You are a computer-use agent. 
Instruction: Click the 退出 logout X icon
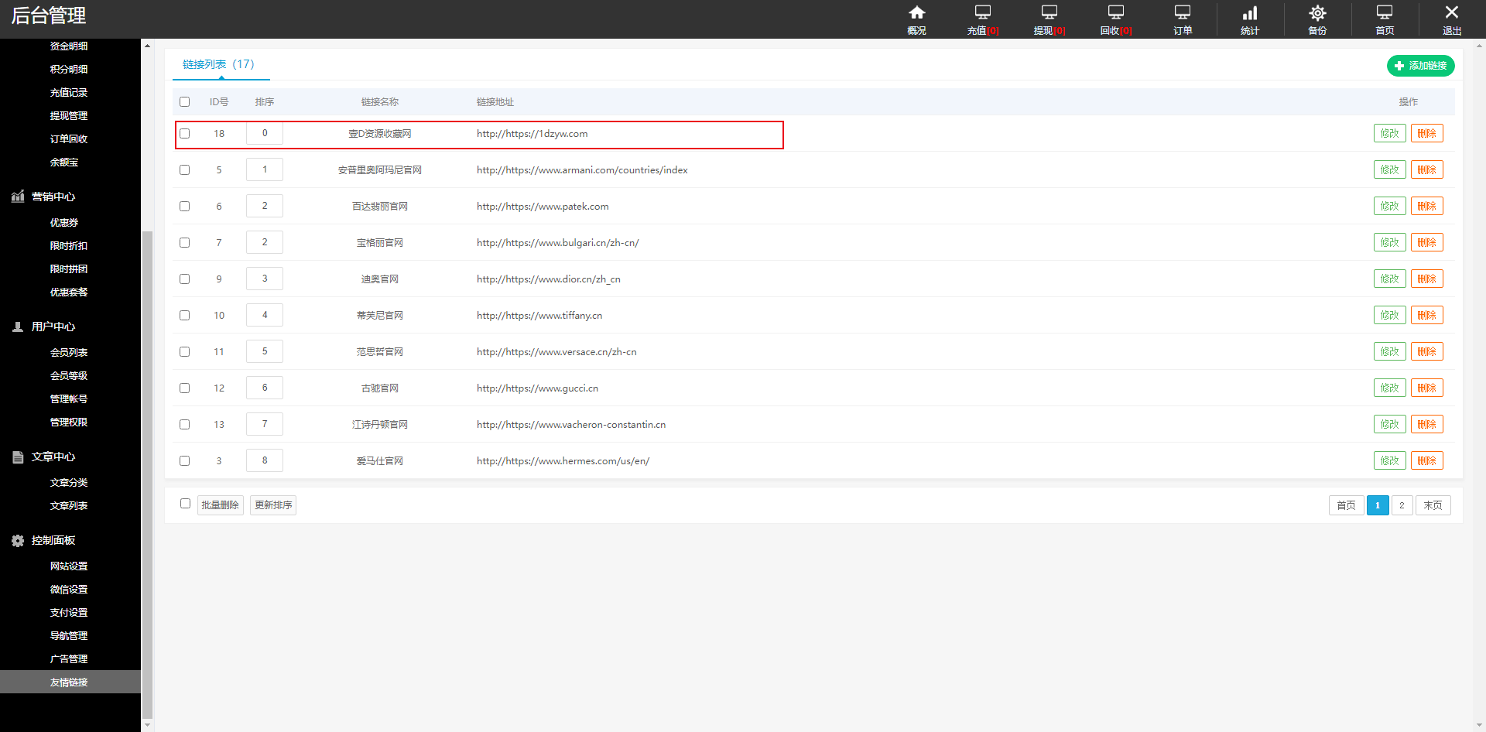point(1451,19)
